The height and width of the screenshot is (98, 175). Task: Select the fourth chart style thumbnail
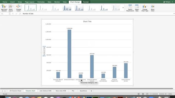tap(67, 8)
